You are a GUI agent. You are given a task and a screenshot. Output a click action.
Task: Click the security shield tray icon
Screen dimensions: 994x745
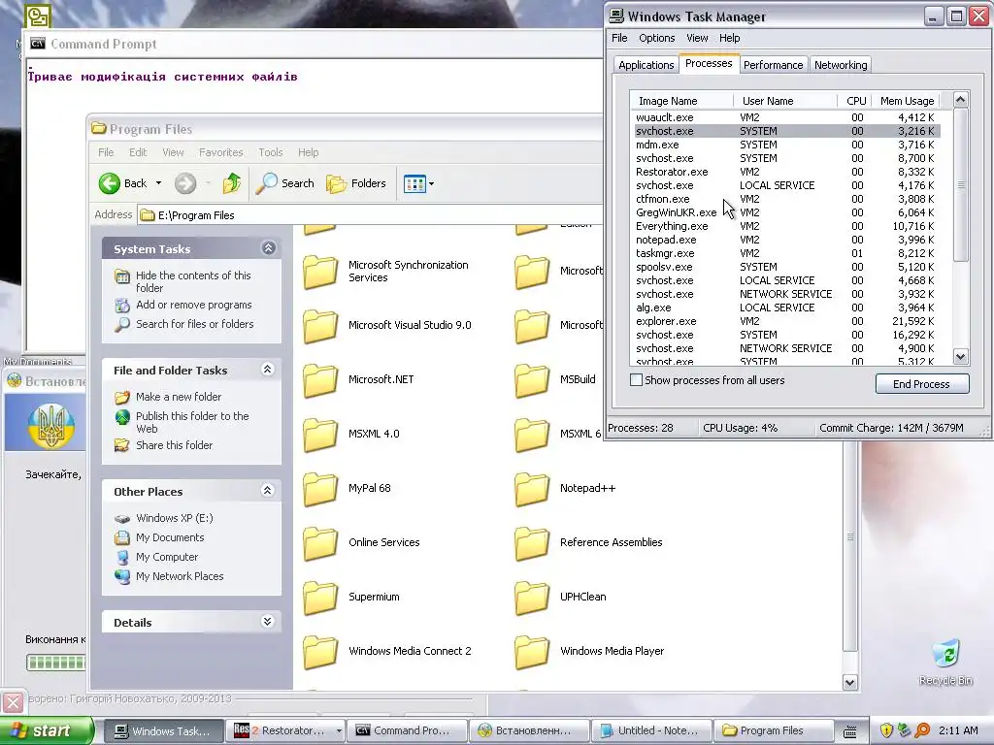point(886,730)
